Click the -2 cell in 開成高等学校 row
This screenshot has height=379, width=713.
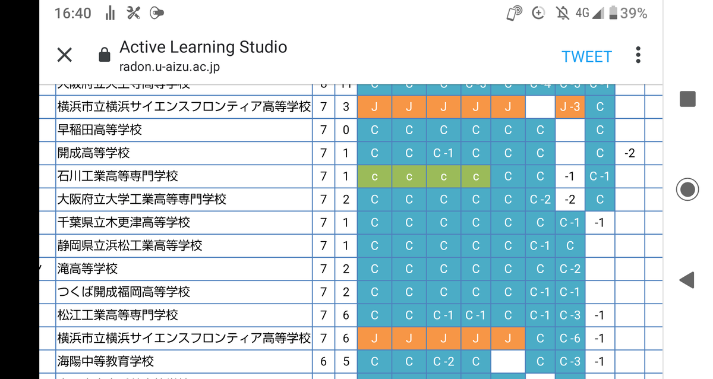pos(630,153)
